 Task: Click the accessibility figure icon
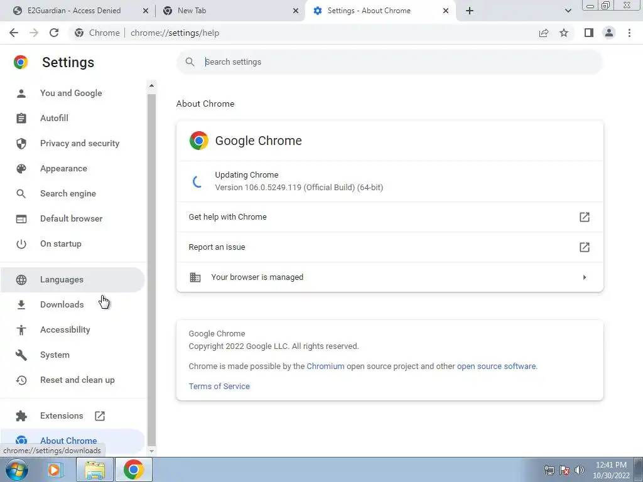[21, 330]
